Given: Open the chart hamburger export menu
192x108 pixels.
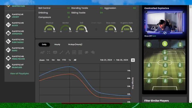Looking at the screenshot, I should (133, 60).
